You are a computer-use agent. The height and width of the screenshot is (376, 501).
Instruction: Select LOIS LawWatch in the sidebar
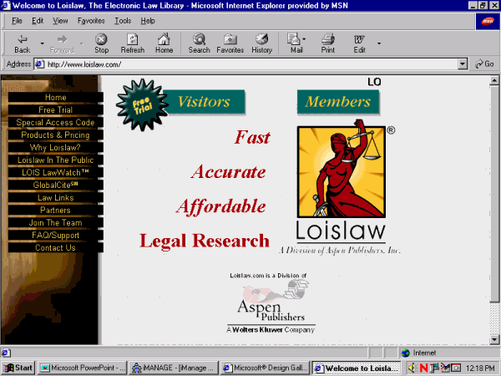pyautogui.click(x=55, y=173)
